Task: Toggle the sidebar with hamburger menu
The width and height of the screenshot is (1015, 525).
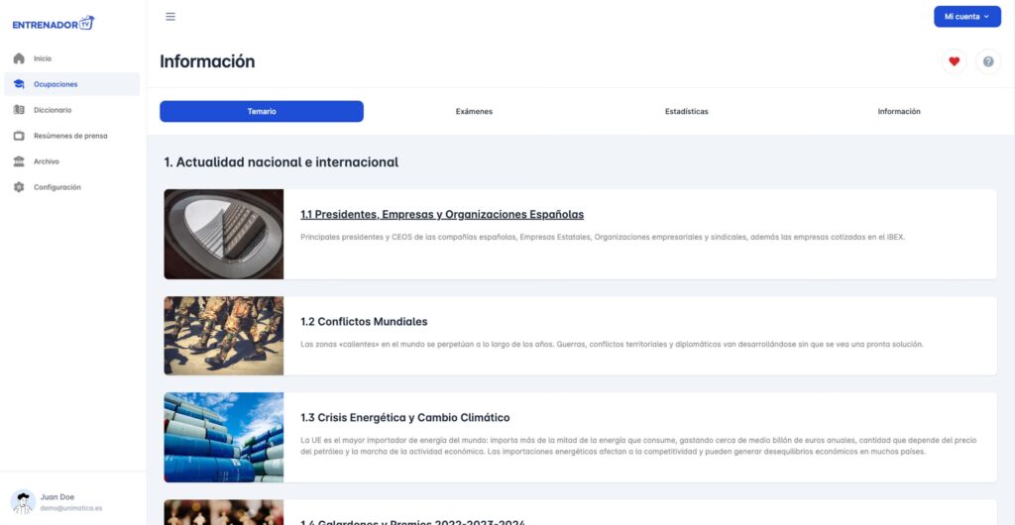Action: [170, 17]
